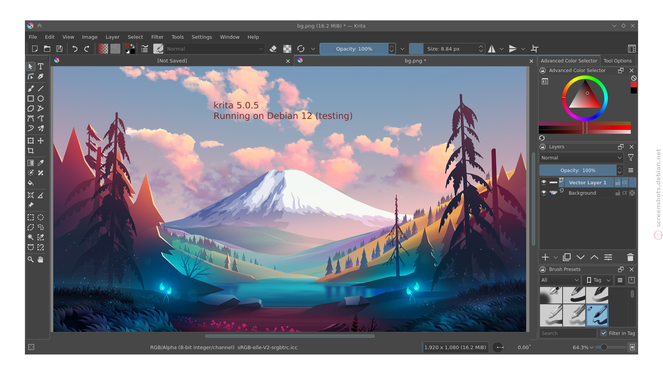
Task: Move layer down in Layers panel
Action: coord(581,257)
